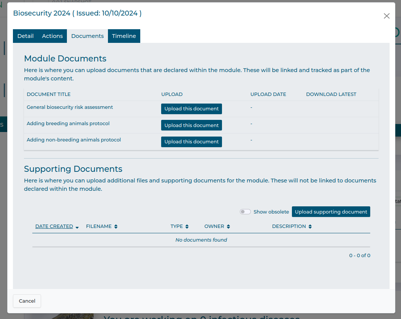Sort table by the Description header
This screenshot has height=319, width=401.
tap(289, 226)
